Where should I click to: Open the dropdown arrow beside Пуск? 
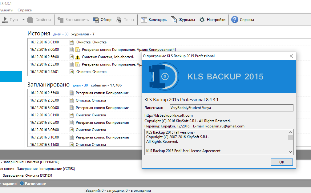pos(23,20)
